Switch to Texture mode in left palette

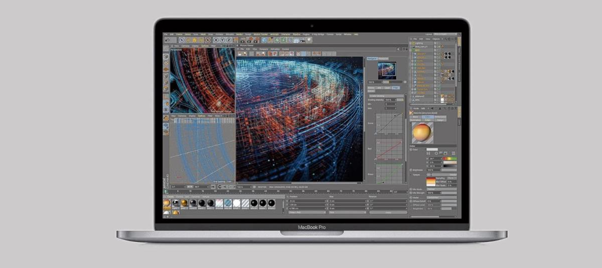(x=166, y=63)
